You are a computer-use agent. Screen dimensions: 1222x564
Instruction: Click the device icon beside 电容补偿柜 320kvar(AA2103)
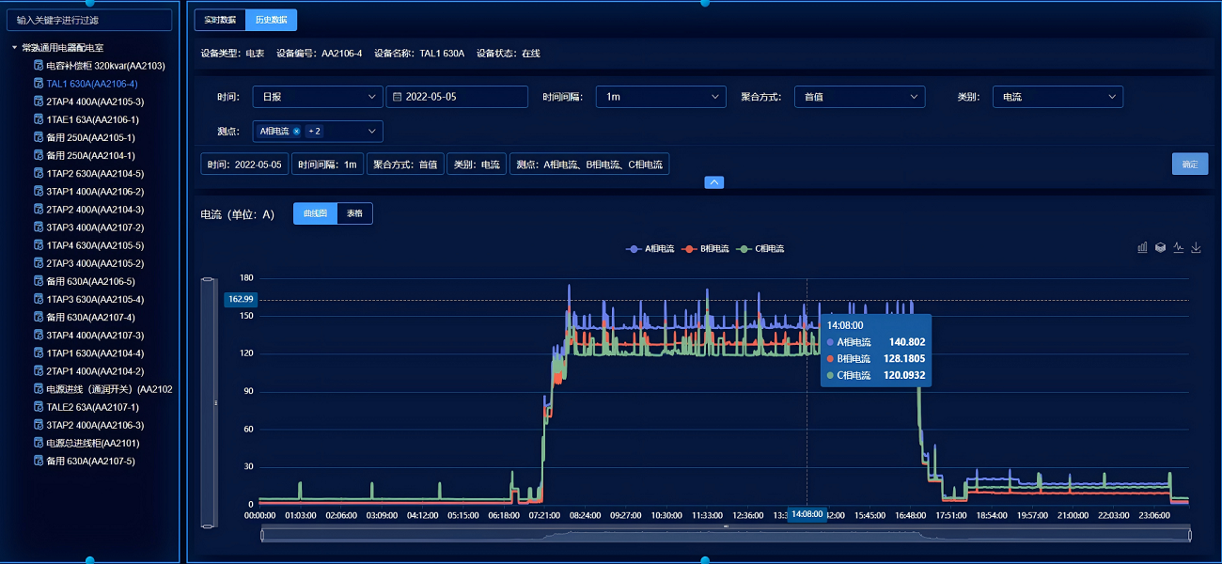coord(39,66)
